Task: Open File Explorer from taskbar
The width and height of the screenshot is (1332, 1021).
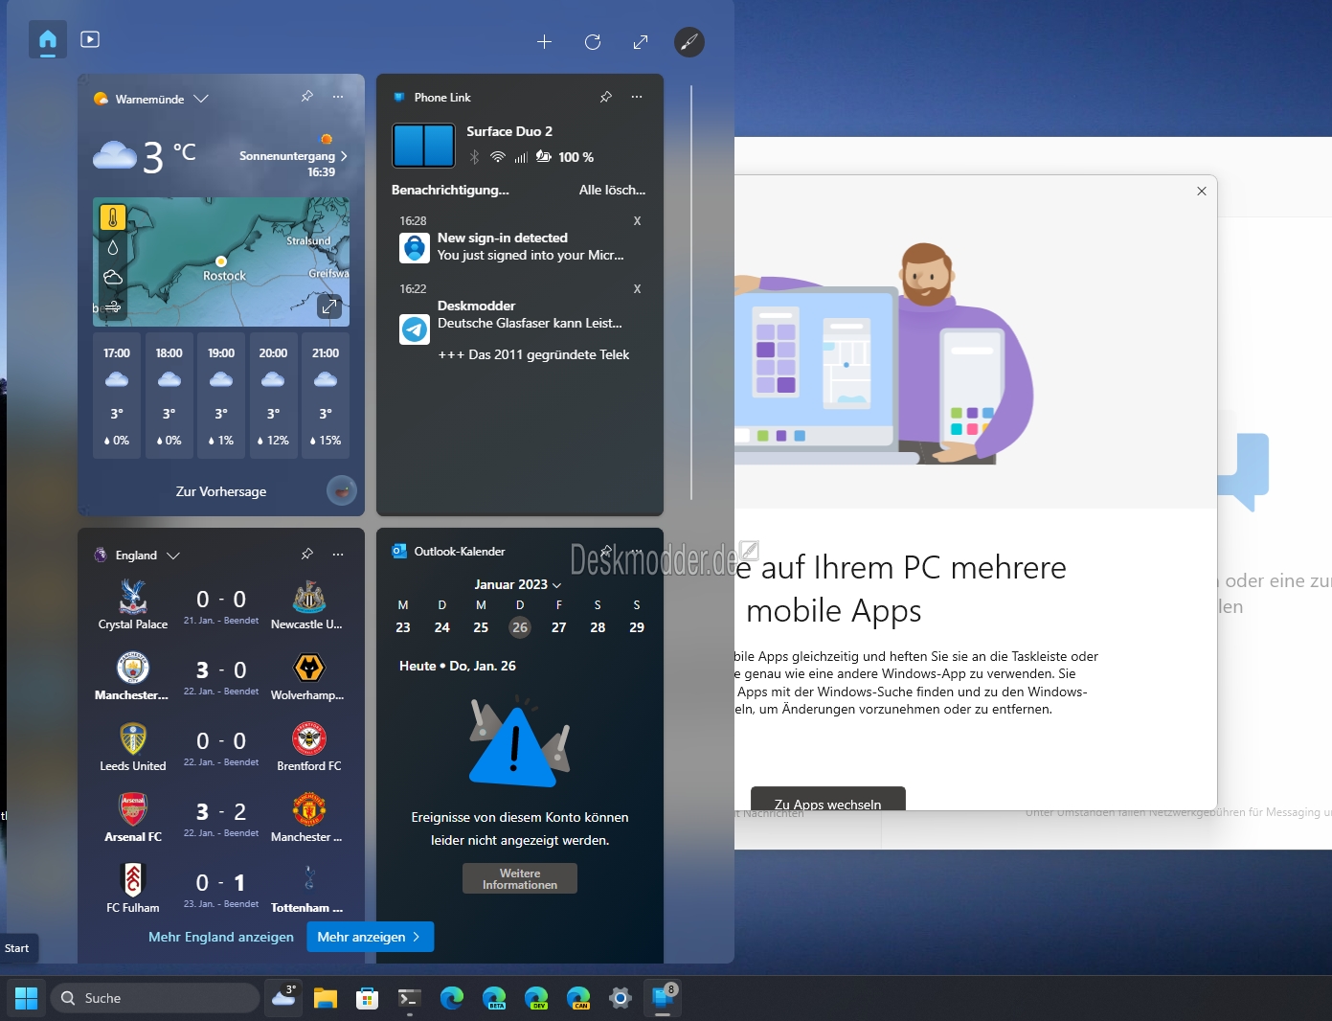Action: (x=326, y=998)
